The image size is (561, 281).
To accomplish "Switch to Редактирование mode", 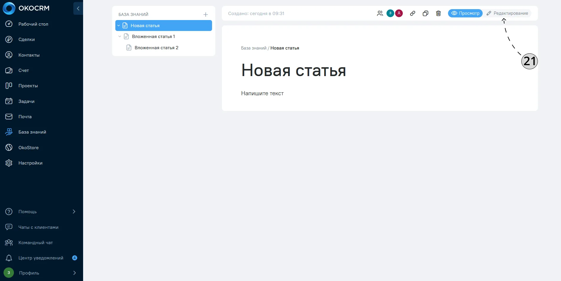I will click(507, 13).
